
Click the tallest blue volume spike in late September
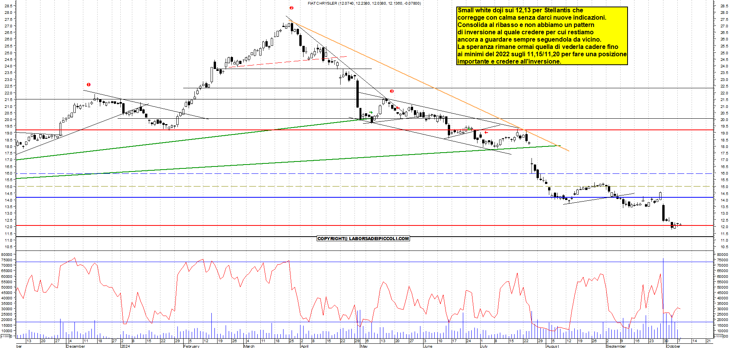tap(663, 298)
